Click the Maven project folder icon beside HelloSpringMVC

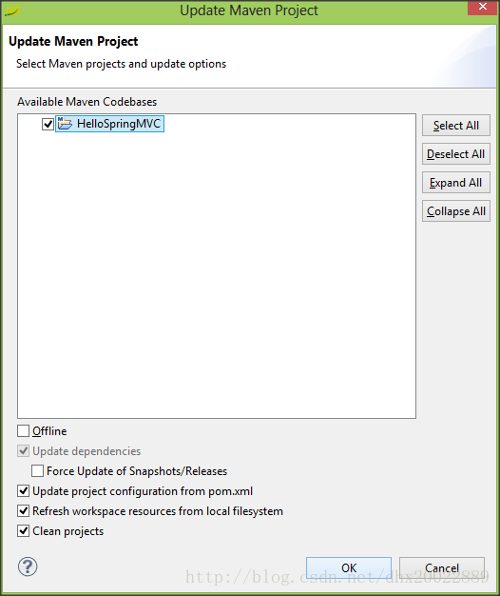tap(65, 124)
